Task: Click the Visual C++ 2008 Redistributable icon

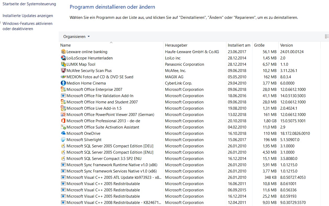Action: (63, 202)
